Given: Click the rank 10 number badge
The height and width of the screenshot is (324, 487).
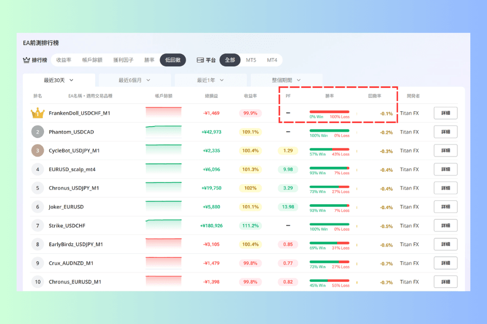Looking at the screenshot, I should tap(37, 282).
